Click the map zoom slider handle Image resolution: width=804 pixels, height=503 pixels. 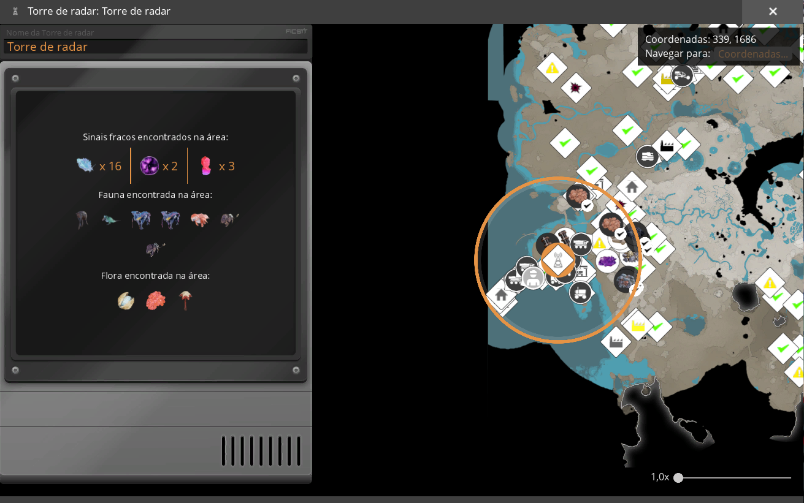click(678, 478)
